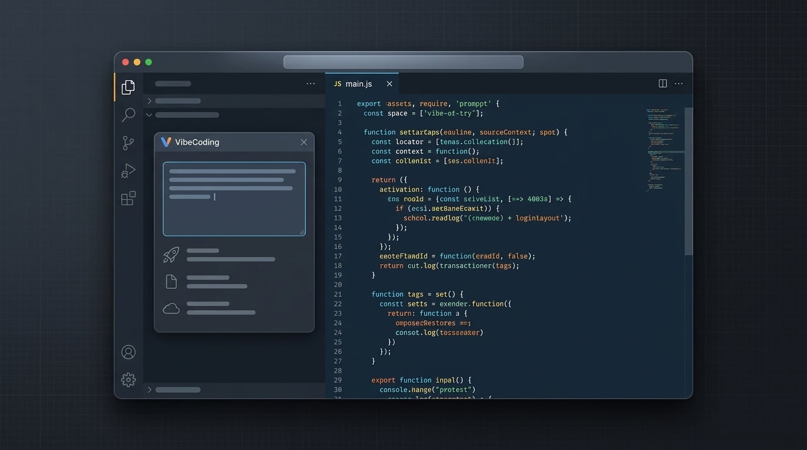The image size is (807, 450).
Task: Click line number 21 in the gutter
Action: point(338,294)
